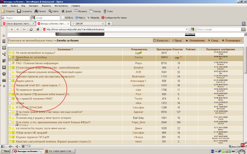The height and width of the screenshot is (154, 247).
Task: Click the Найти search toolbar icon
Action: point(50,11)
